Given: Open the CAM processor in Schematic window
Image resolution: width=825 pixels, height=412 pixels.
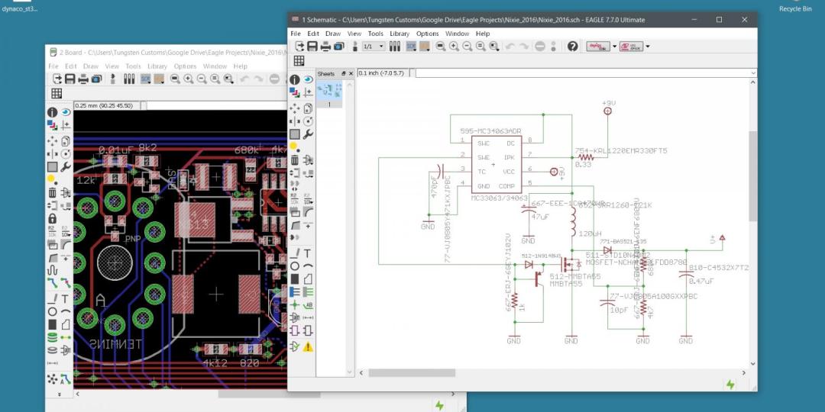Looking at the screenshot, I should (x=339, y=47).
